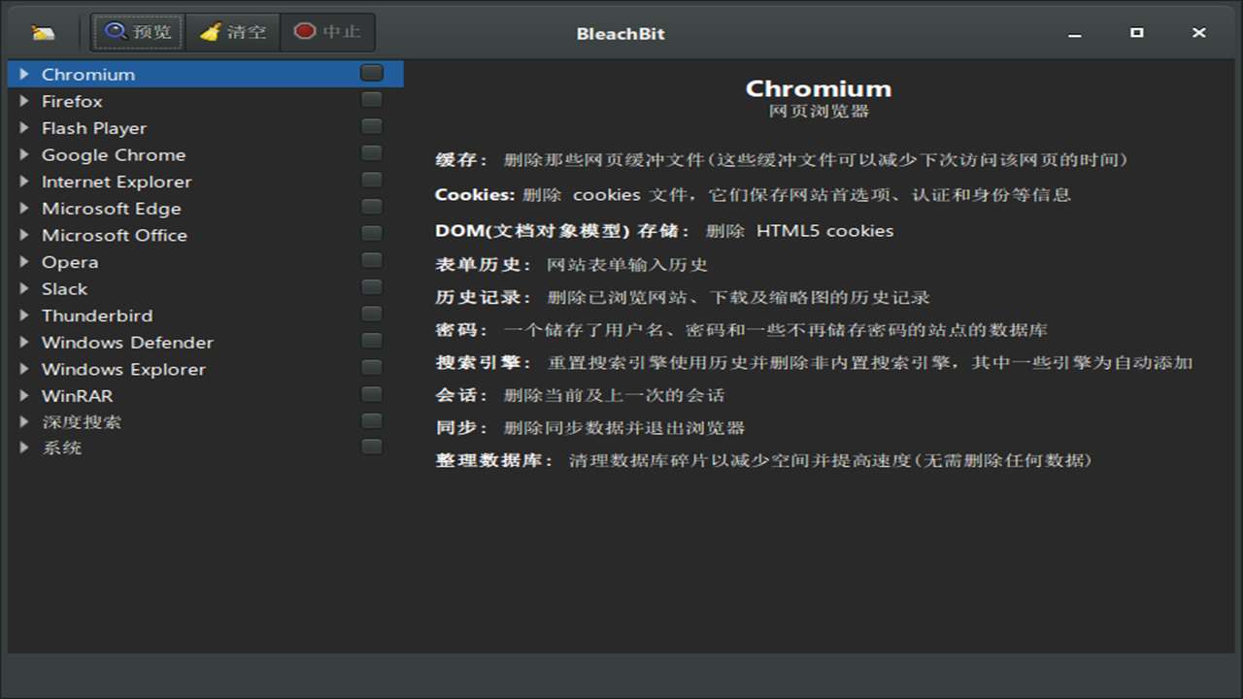Check the Flash Player checkbox

(370, 125)
